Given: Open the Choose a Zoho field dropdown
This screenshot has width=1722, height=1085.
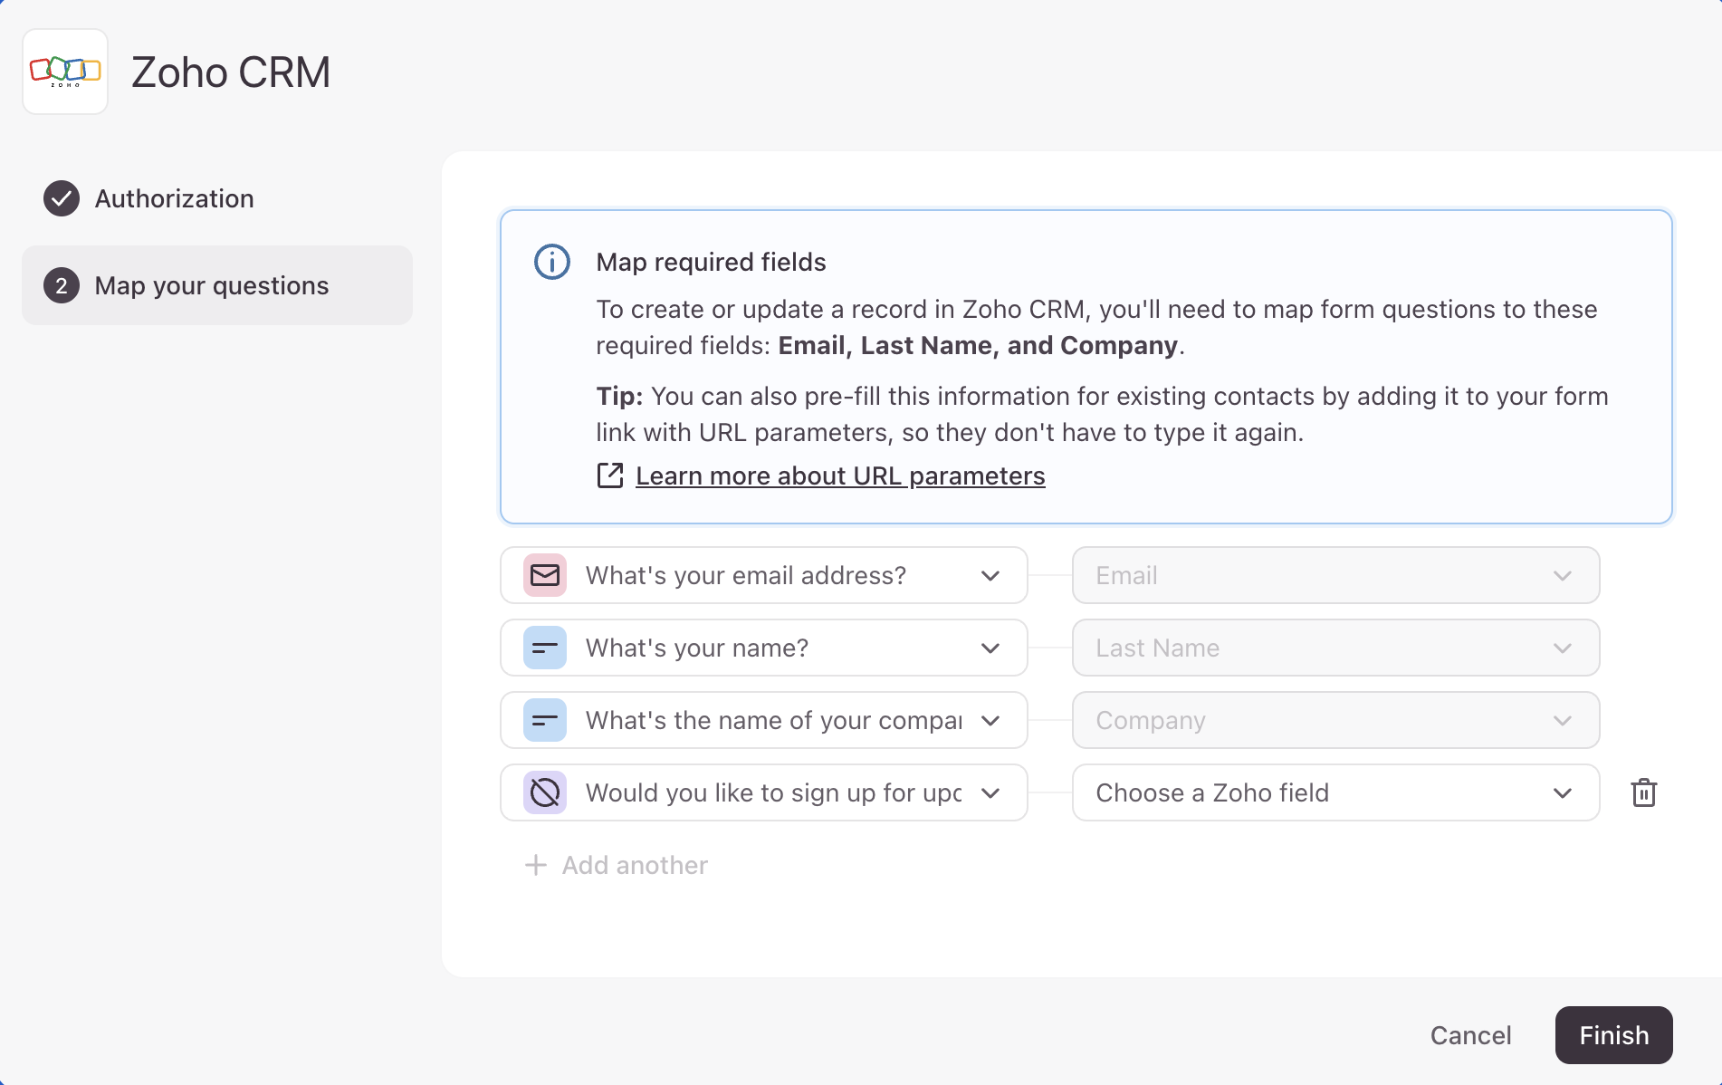Looking at the screenshot, I should (1336, 792).
